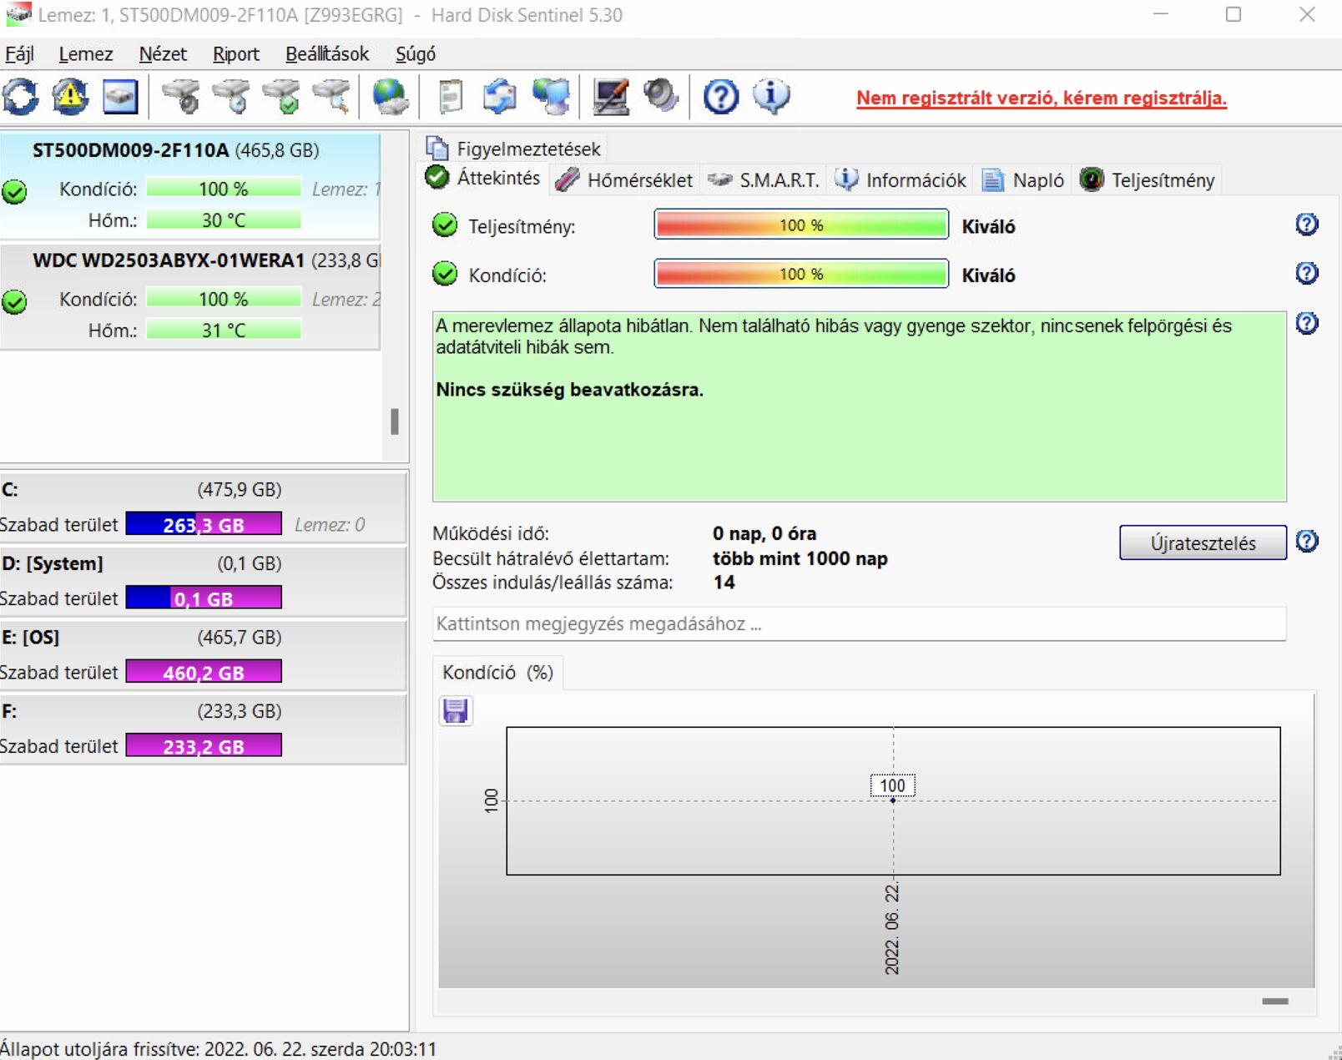Click the D: free space 0,1 GB bar
The image size is (1342, 1060).
click(x=204, y=598)
